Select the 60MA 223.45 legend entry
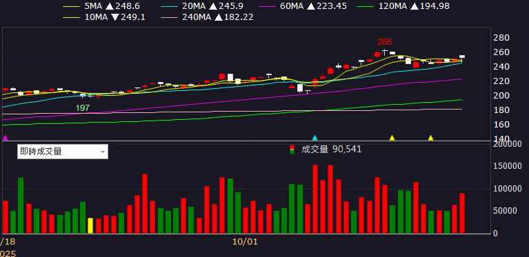Viewport: 529px width, 257px height. pyautogui.click(x=303, y=6)
